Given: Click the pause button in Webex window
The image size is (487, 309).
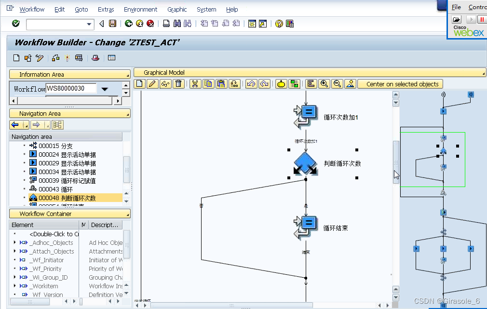Looking at the screenshot, I should [x=481, y=20].
